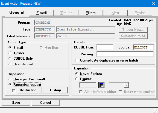Image resolution: width=158 pixels, height=113 pixels.
Task: Save the event action request
Action: point(16,103)
